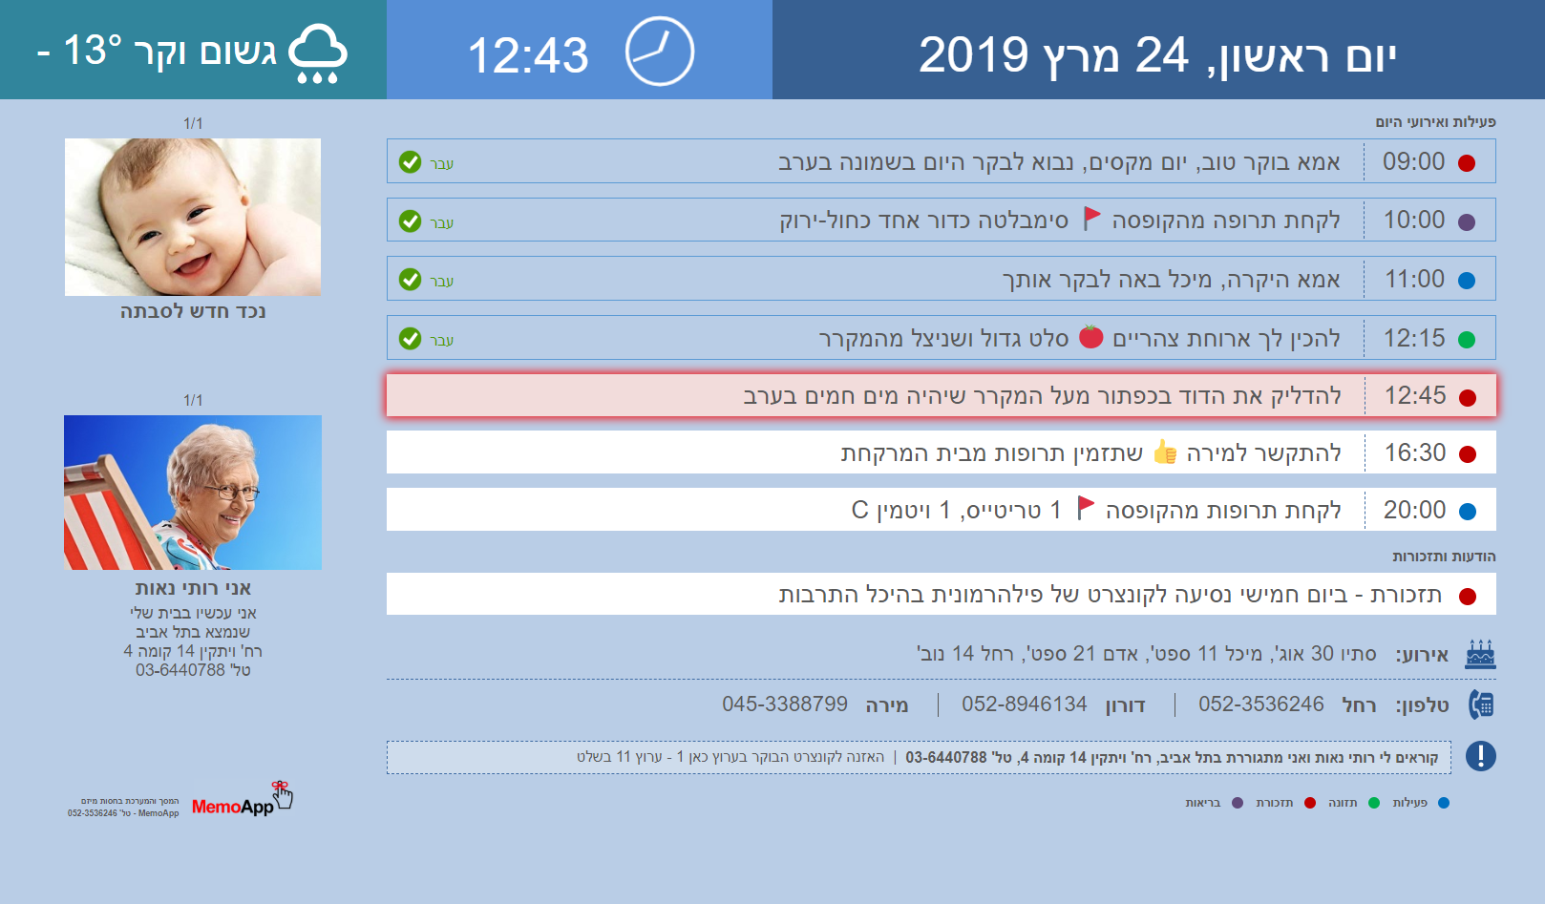Click the red dot next to 09:00
This screenshot has height=904, width=1545.
(x=1467, y=163)
